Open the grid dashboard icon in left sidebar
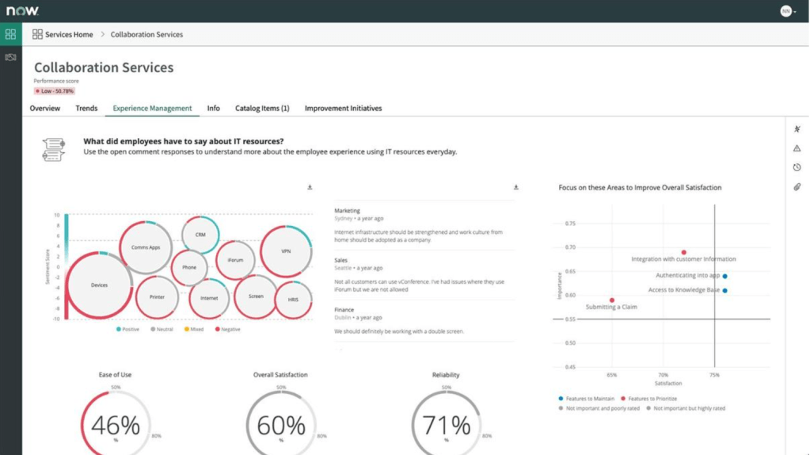 10,34
